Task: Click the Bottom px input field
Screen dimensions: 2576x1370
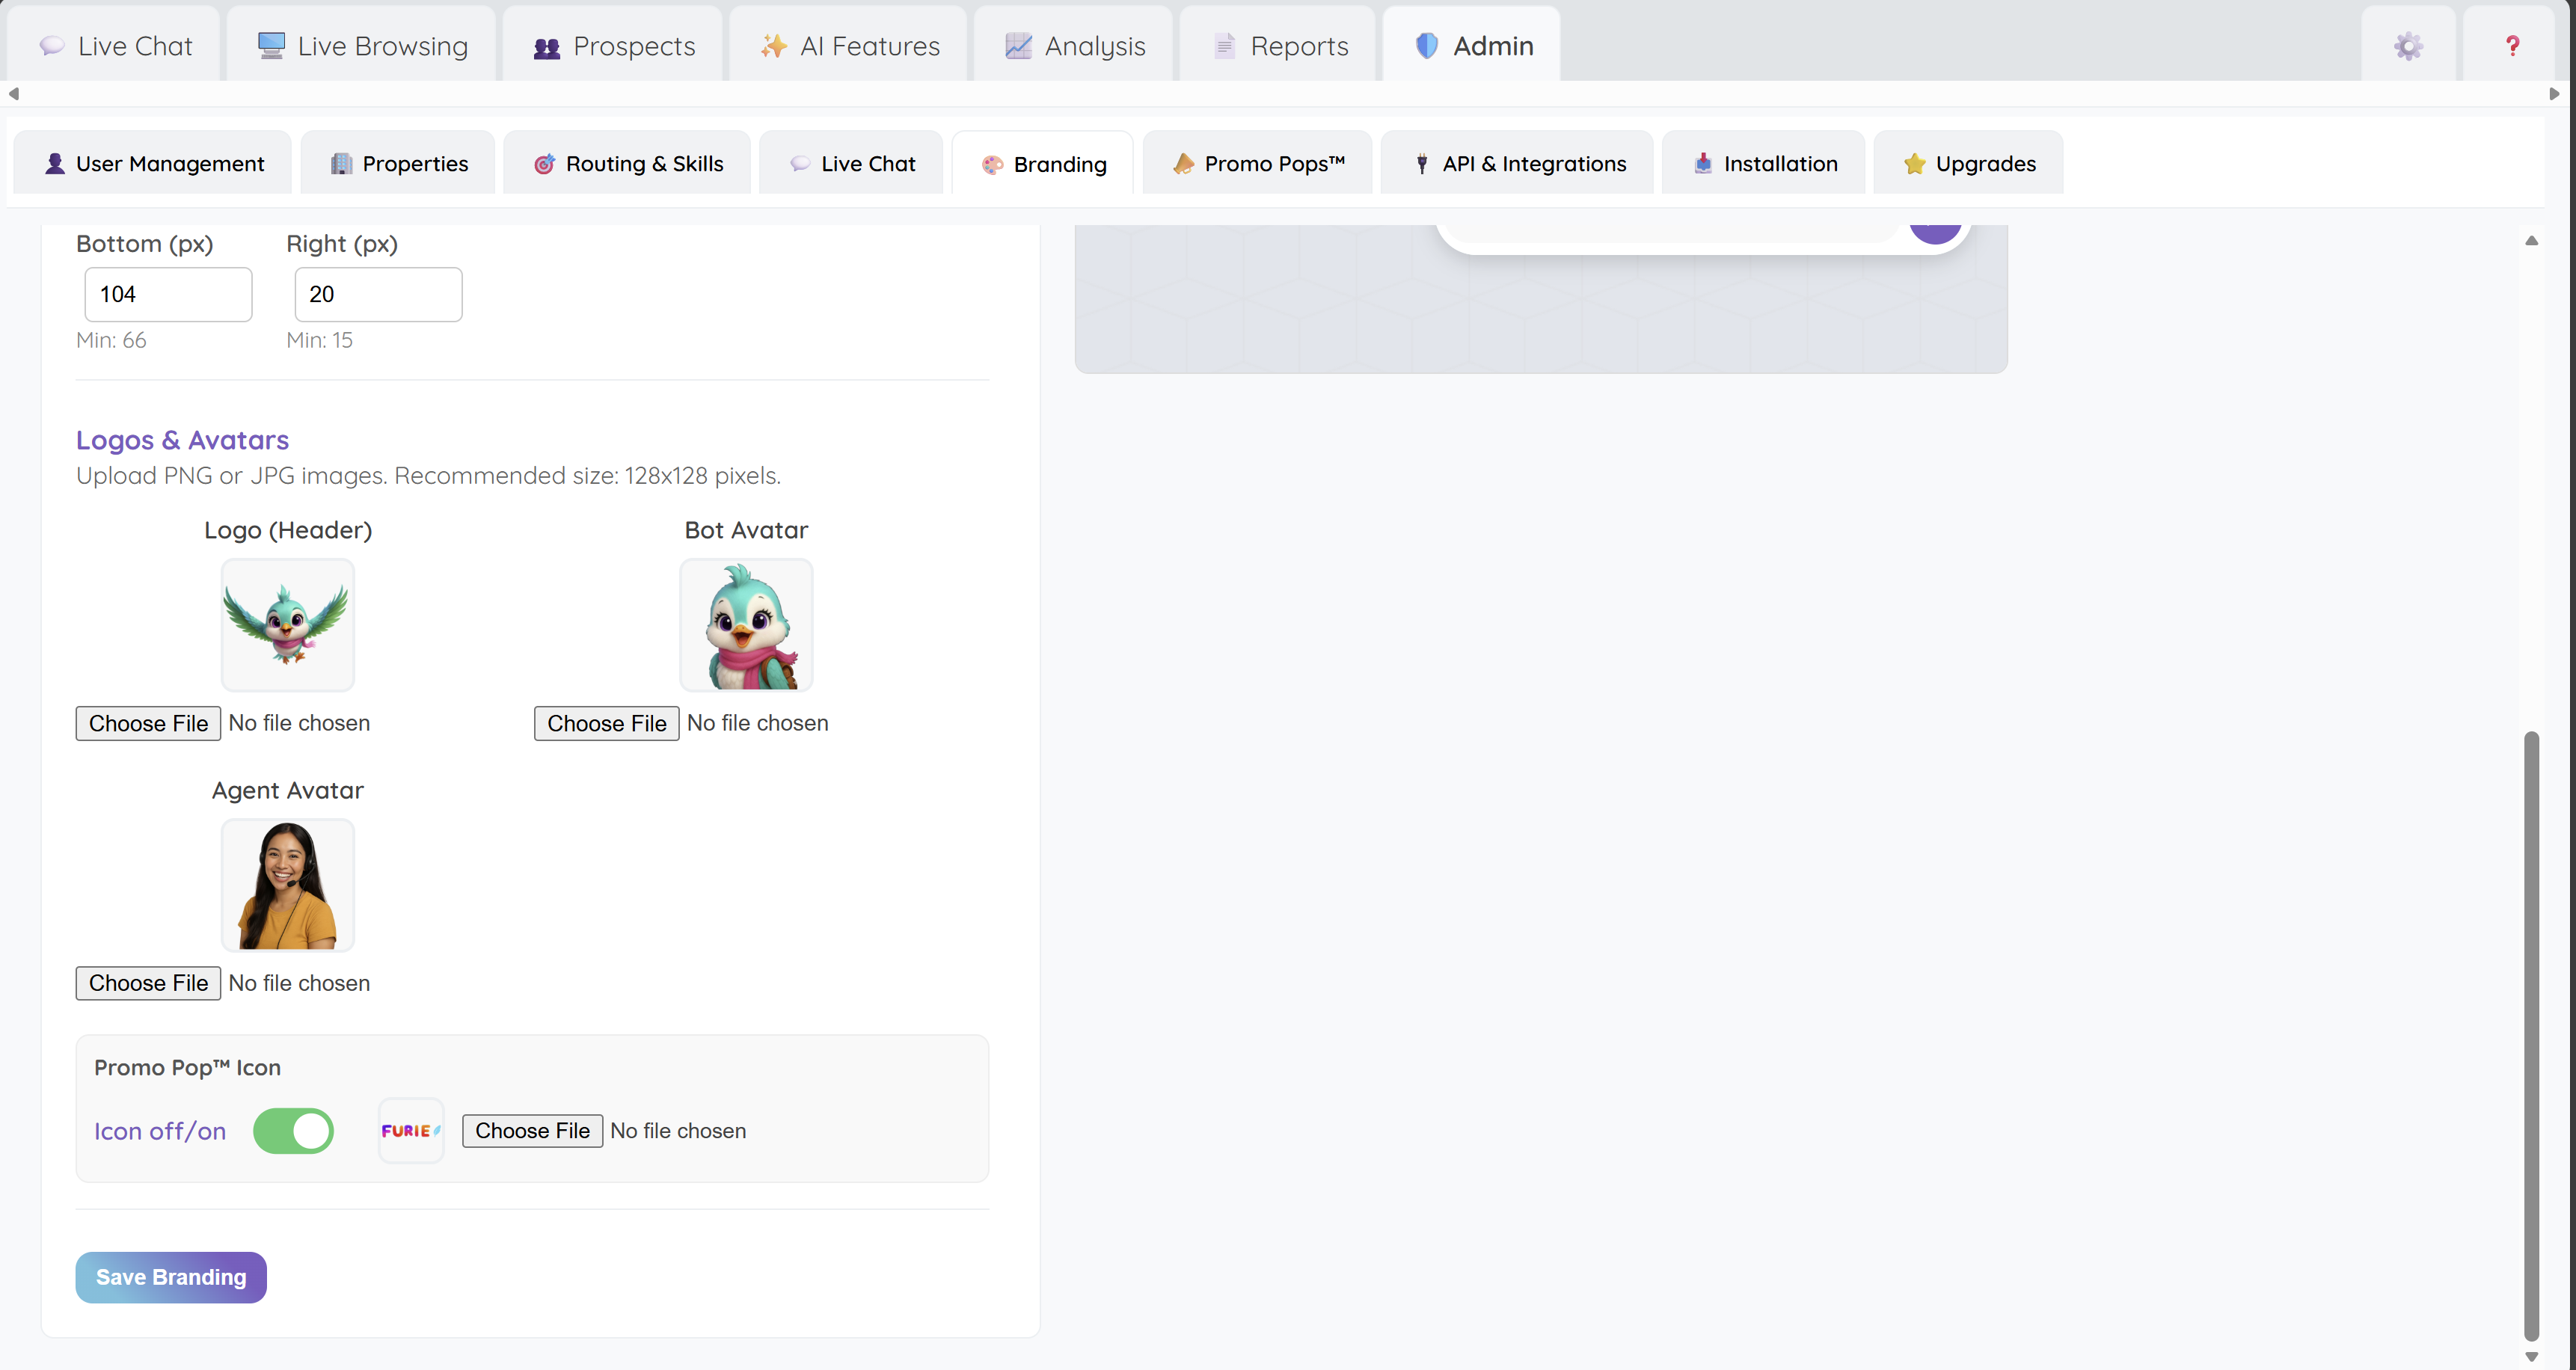Action: click(167, 294)
